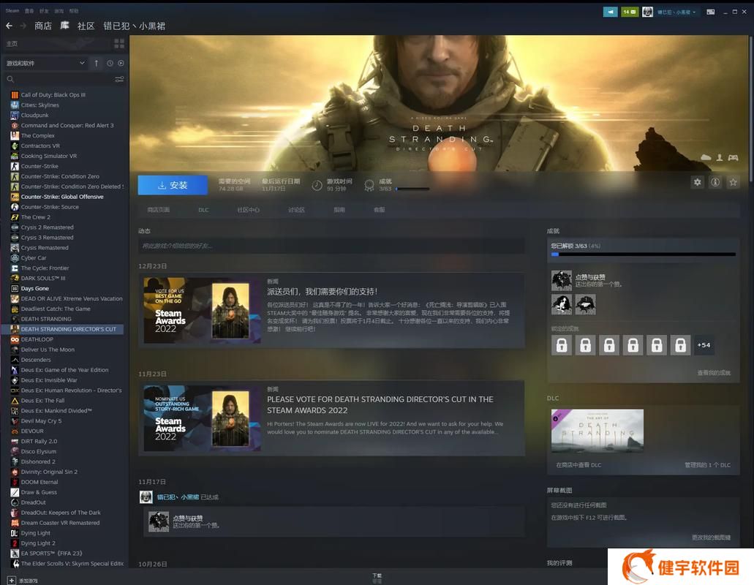Open the 好友 menu
Viewport: 754px width, 585px height.
click(x=44, y=10)
